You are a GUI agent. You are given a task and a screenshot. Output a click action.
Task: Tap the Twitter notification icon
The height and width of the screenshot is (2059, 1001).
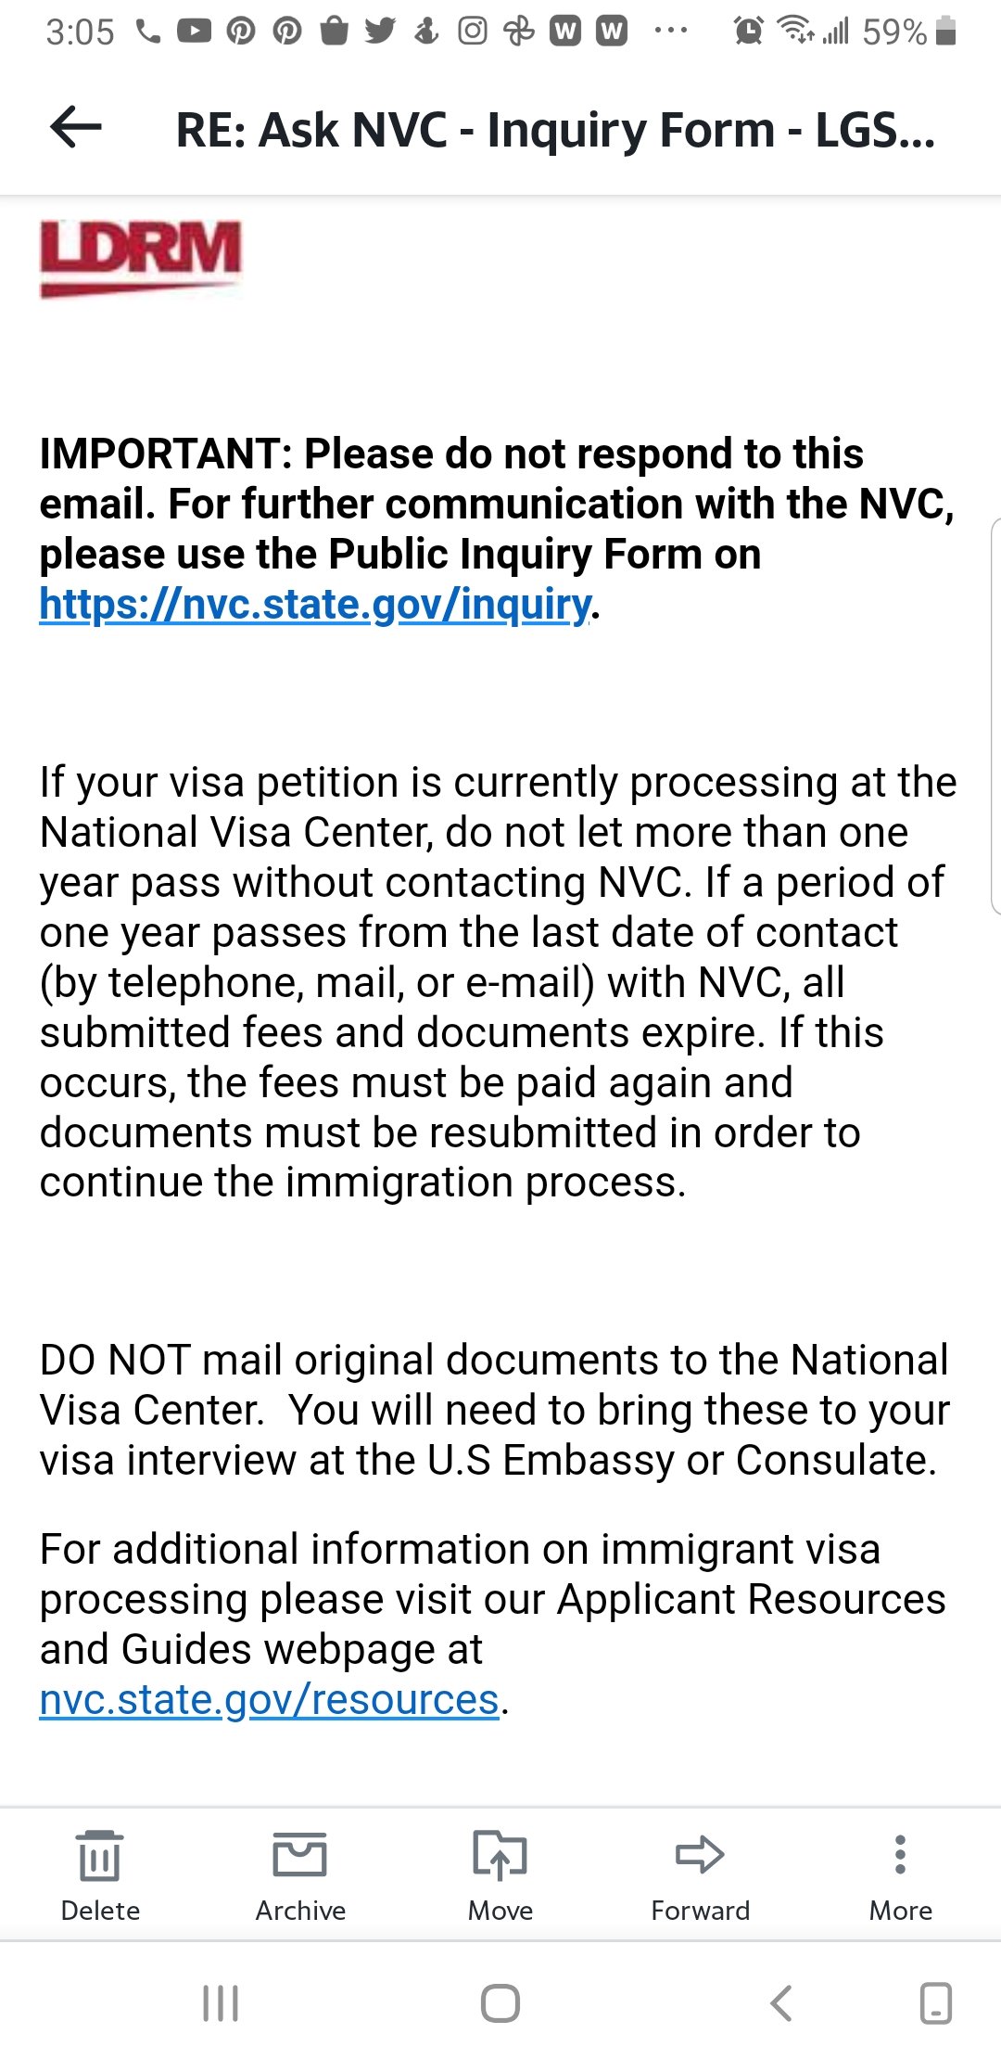[x=380, y=32]
